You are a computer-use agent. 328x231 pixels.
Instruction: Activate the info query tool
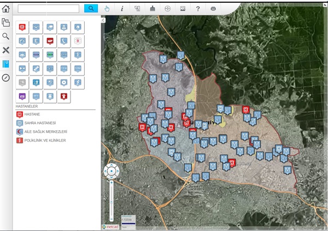click(x=122, y=9)
